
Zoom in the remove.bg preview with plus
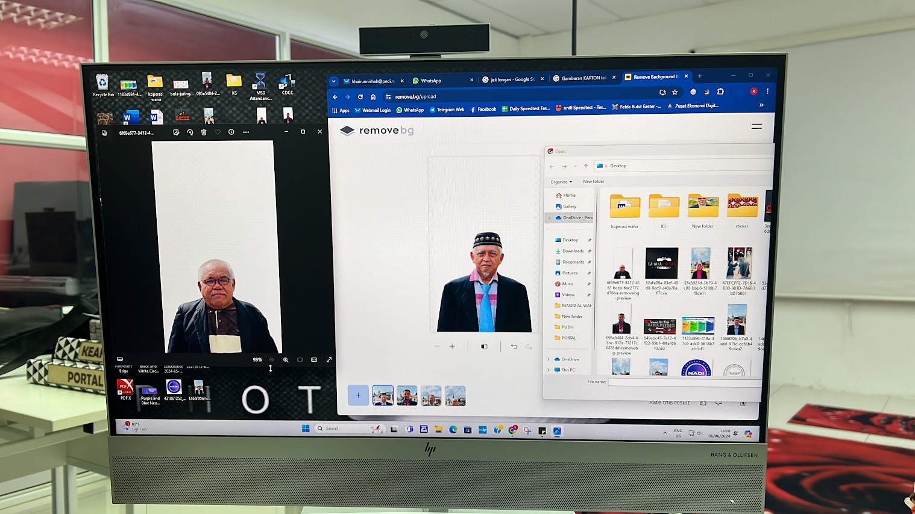coord(452,346)
